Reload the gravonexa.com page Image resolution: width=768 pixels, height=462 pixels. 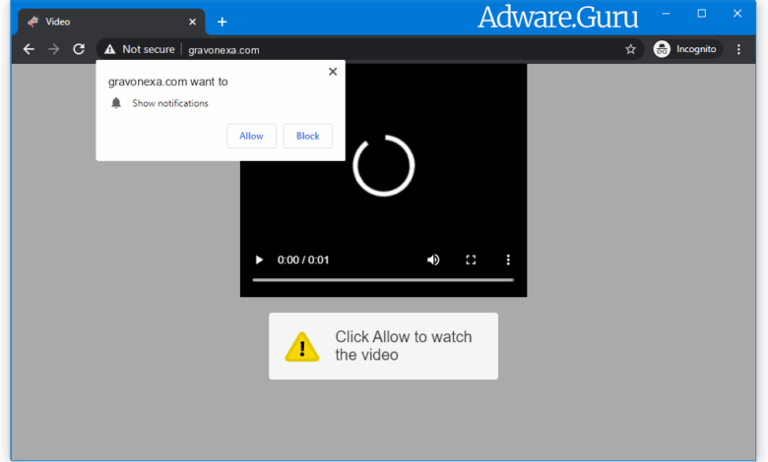pyautogui.click(x=79, y=49)
